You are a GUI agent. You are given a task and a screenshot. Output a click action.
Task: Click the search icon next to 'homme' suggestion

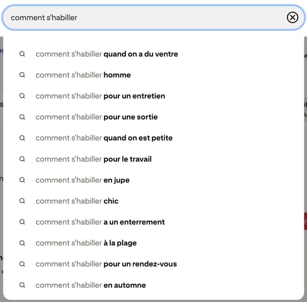22,75
